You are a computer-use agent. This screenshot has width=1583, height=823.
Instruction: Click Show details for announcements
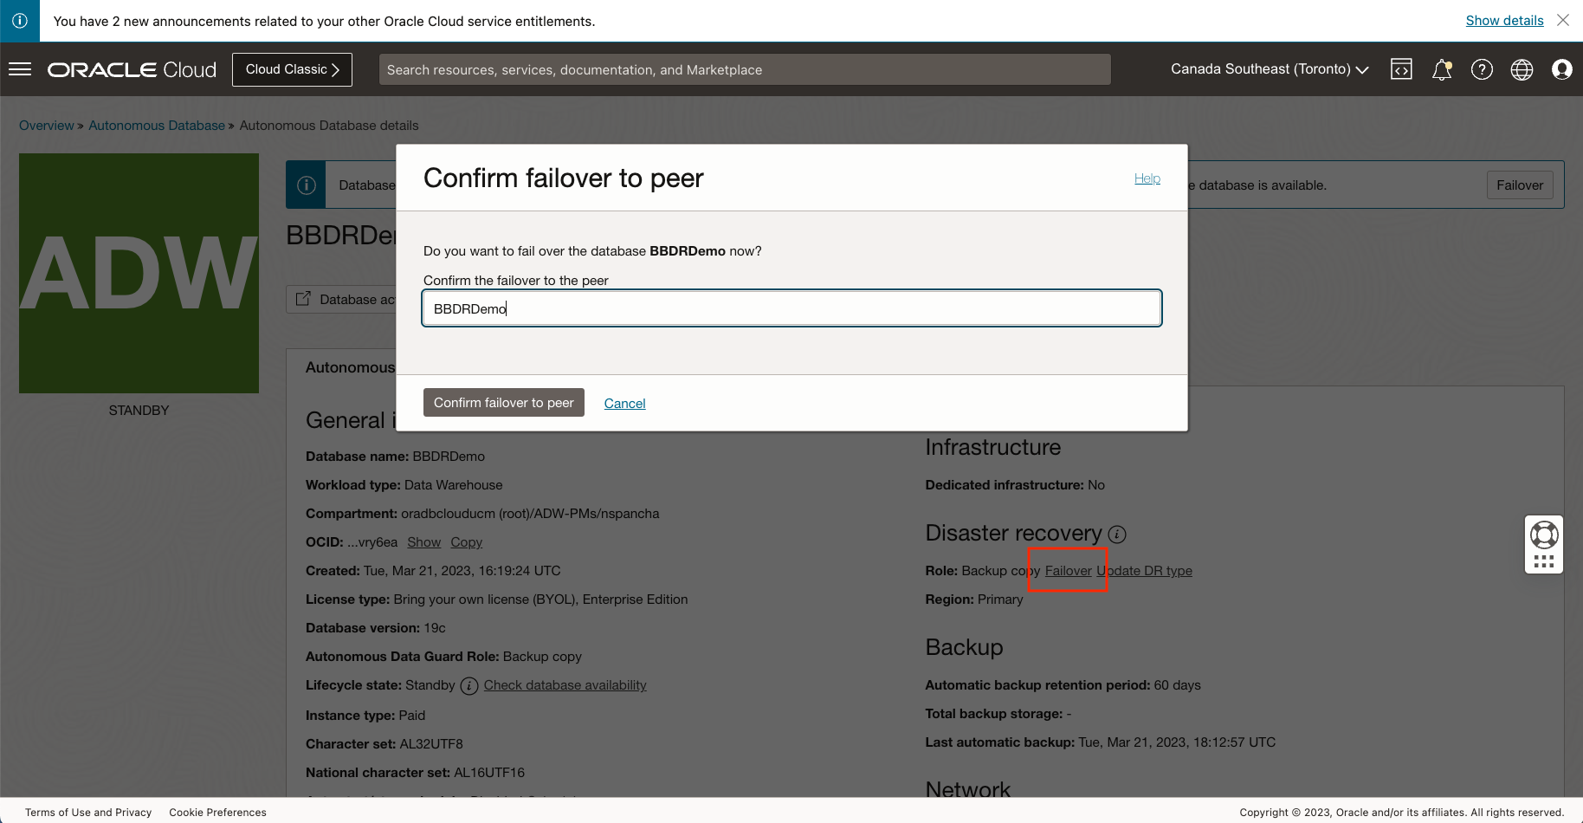[x=1504, y=21]
